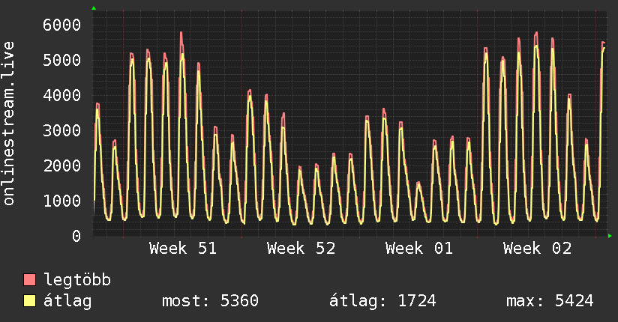Click the yellow átlag legend swatch

29,301
